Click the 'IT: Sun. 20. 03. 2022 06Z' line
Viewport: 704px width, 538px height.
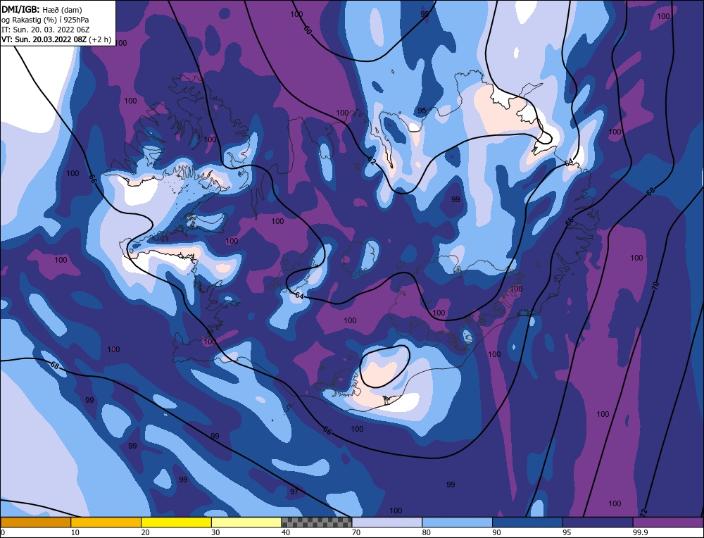pos(45,29)
